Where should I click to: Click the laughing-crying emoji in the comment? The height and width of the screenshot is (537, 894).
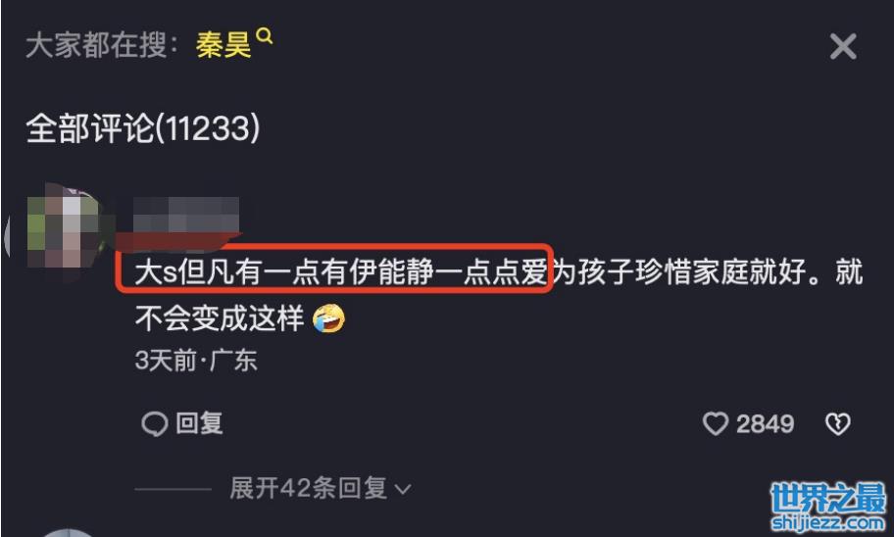pos(329,318)
